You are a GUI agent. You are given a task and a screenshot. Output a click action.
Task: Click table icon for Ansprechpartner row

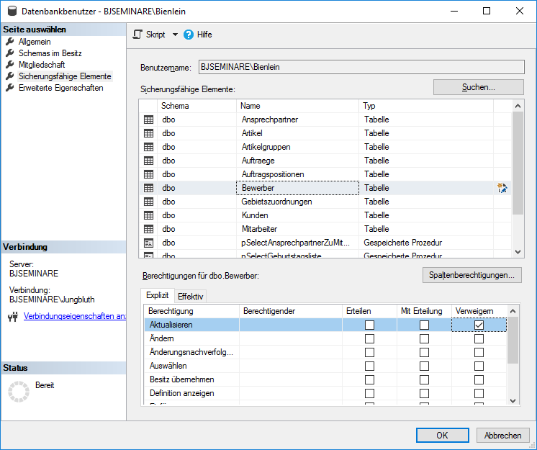(149, 120)
